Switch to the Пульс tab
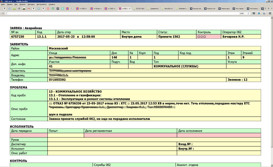This screenshot has height=167, width=273. (96, 8)
